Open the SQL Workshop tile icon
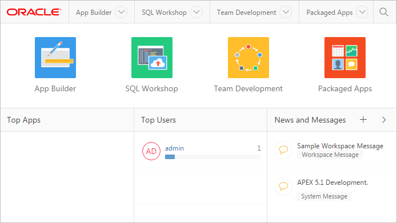 click(x=152, y=58)
